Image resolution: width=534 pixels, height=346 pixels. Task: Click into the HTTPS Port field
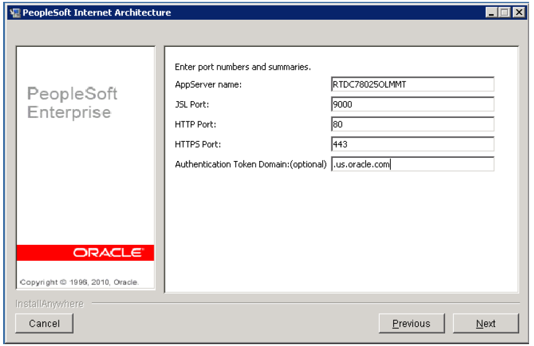coord(412,144)
